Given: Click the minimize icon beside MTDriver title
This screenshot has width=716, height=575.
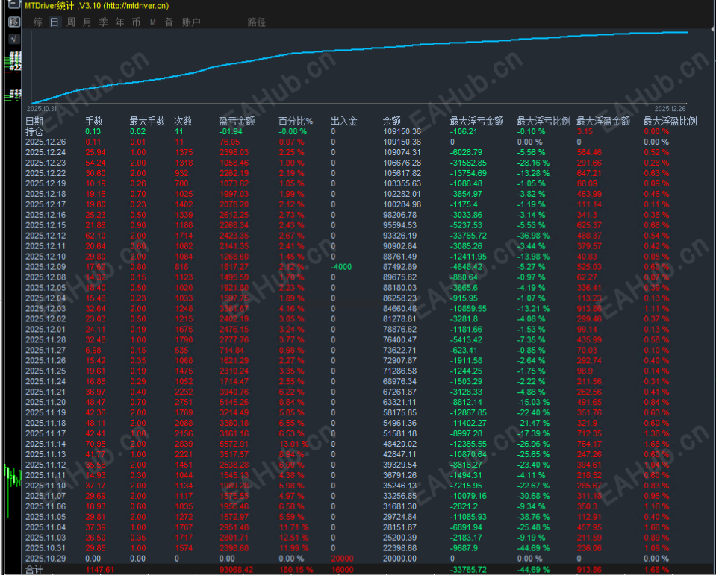Looking at the screenshot, I should coord(14,4).
